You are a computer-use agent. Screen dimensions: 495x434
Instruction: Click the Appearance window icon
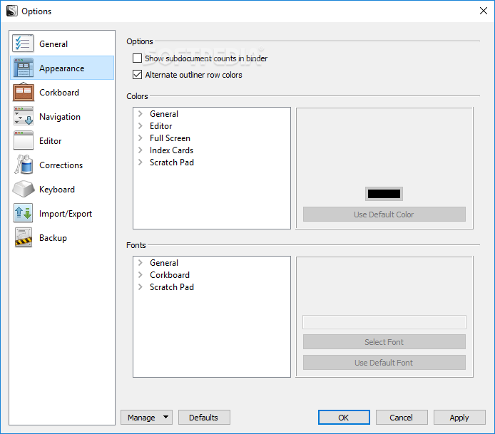(x=23, y=68)
